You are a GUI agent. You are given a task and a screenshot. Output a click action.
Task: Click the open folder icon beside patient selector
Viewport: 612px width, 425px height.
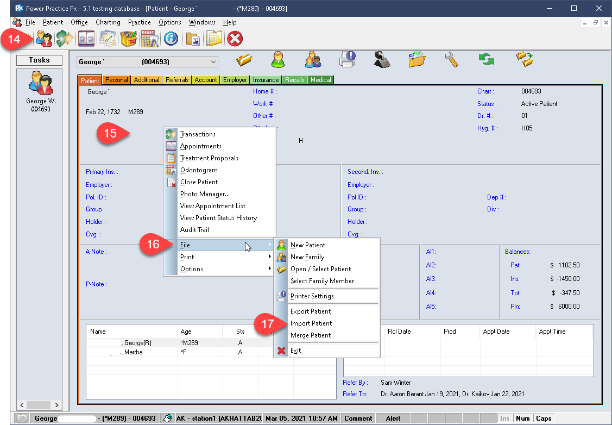click(x=244, y=60)
